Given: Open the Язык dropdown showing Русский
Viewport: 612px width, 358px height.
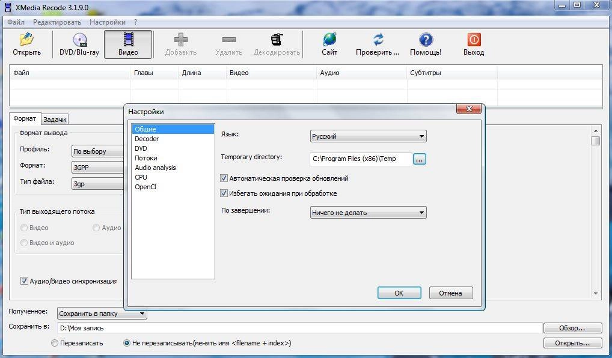Looking at the screenshot, I should [x=368, y=136].
